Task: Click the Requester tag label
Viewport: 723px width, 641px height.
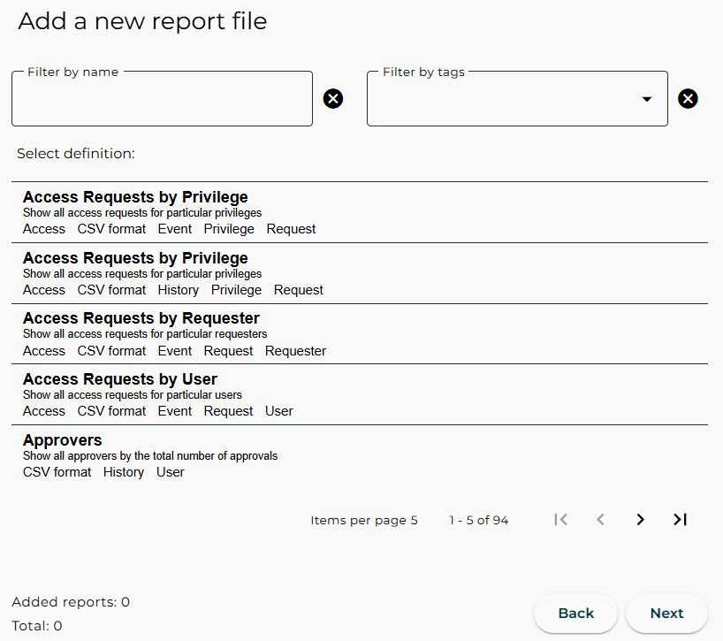Action: tap(295, 350)
